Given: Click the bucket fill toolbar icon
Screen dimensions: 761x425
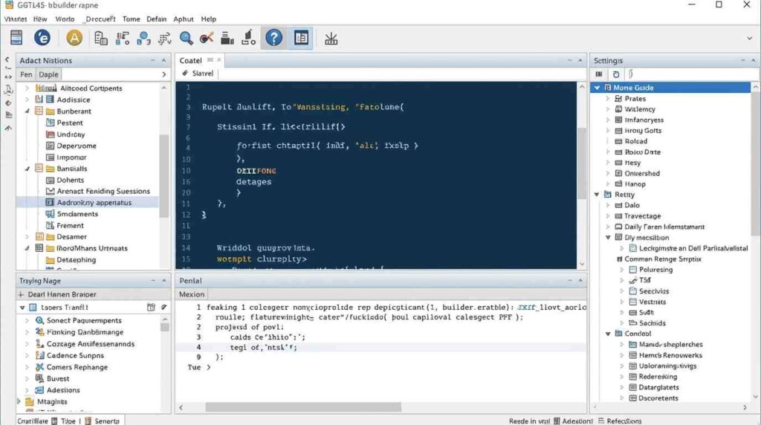Looking at the screenshot, I should point(248,38).
